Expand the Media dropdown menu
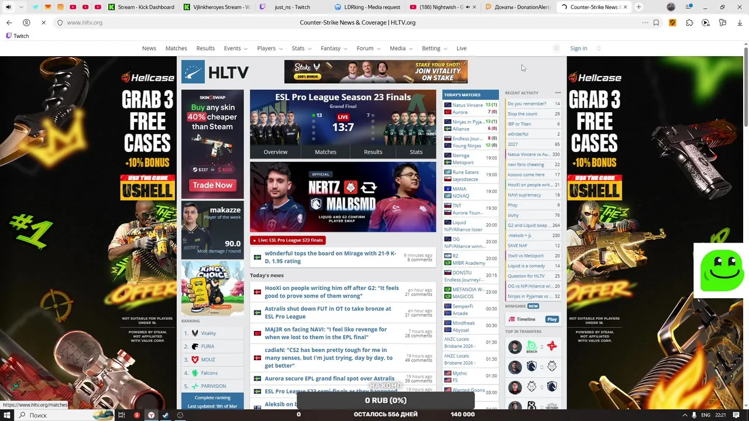Screen dimensions: 749x421 pos(401,48)
